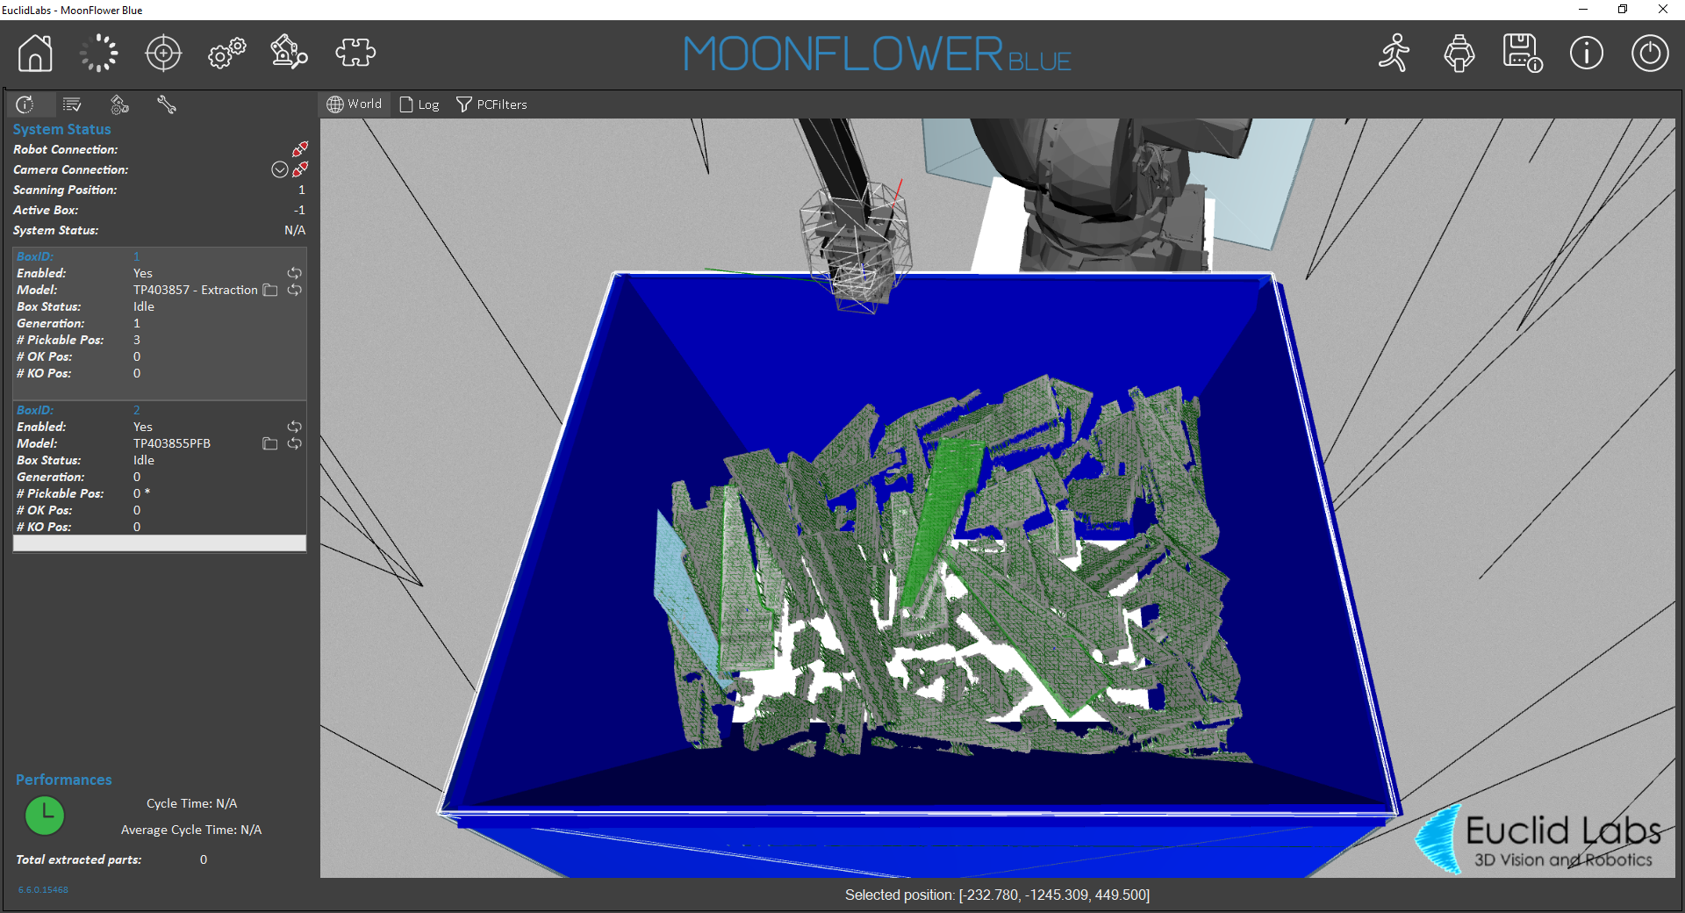Screen dimensions: 1685x913
Task: Expand the Camera Connection dropdown chevron
Action: click(x=279, y=169)
